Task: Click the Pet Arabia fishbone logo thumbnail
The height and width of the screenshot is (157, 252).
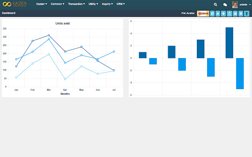Action: (203, 14)
